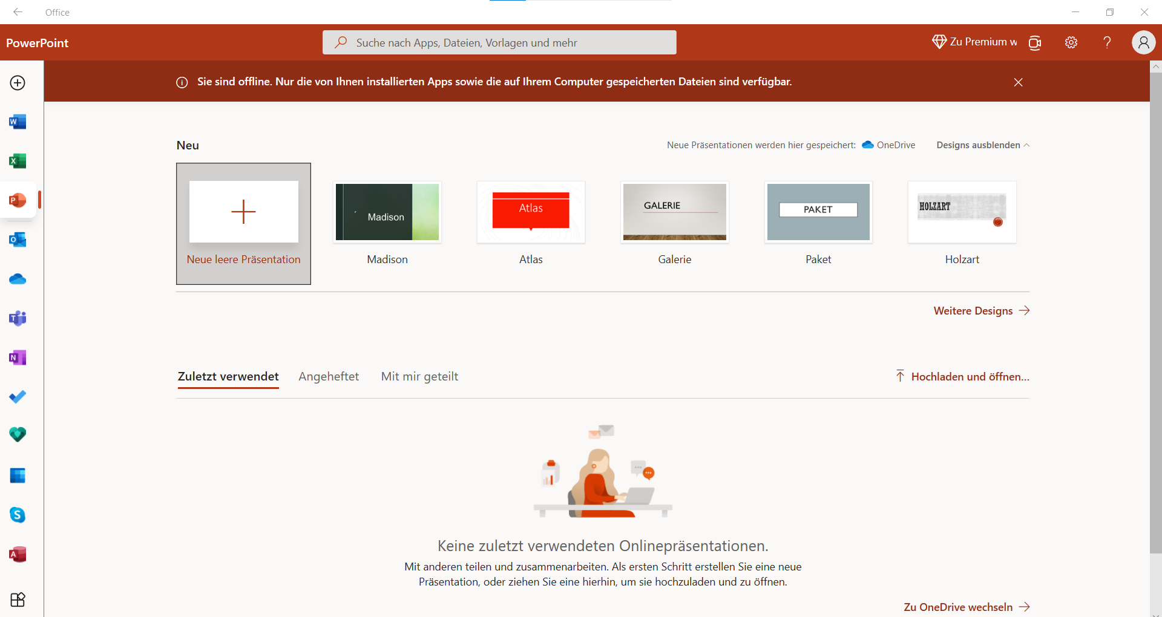Open To Do checkmark icon in sidebar

pyautogui.click(x=18, y=397)
